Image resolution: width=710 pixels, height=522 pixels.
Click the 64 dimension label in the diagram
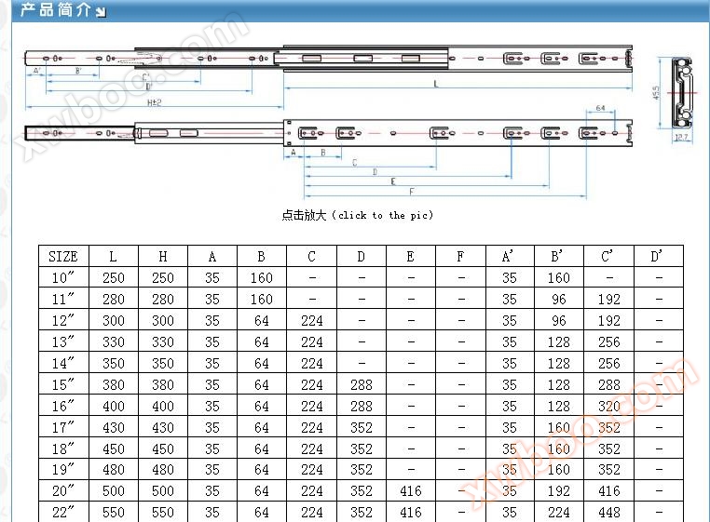click(x=600, y=109)
